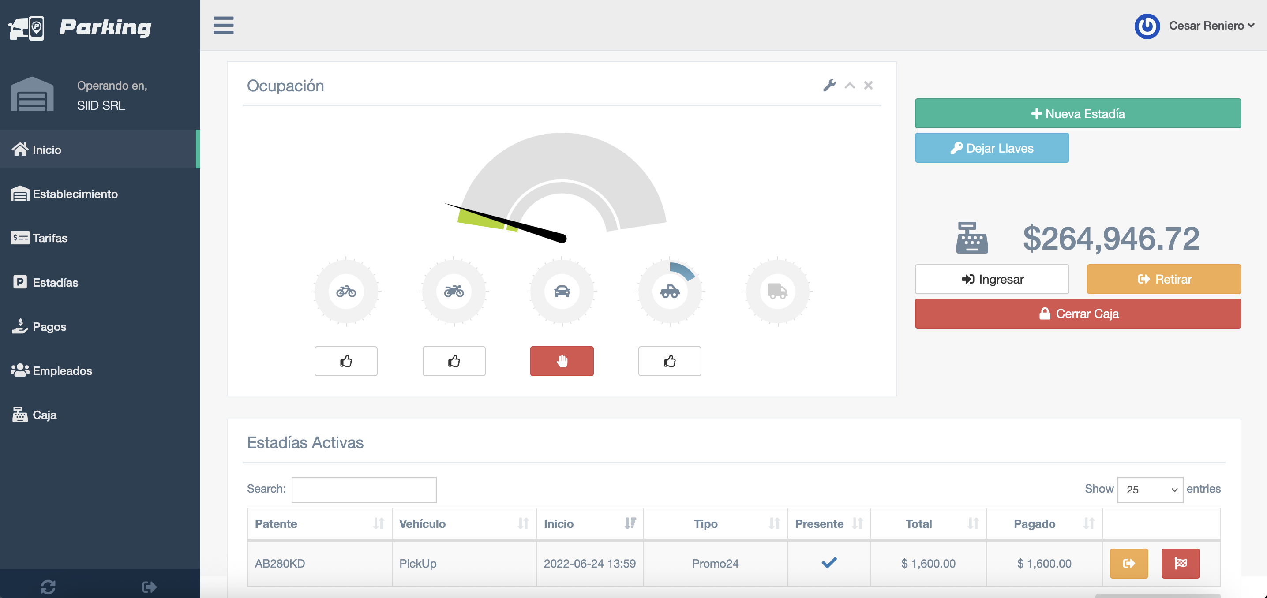Open the Show entries dropdown
1267x598 pixels.
1150,490
